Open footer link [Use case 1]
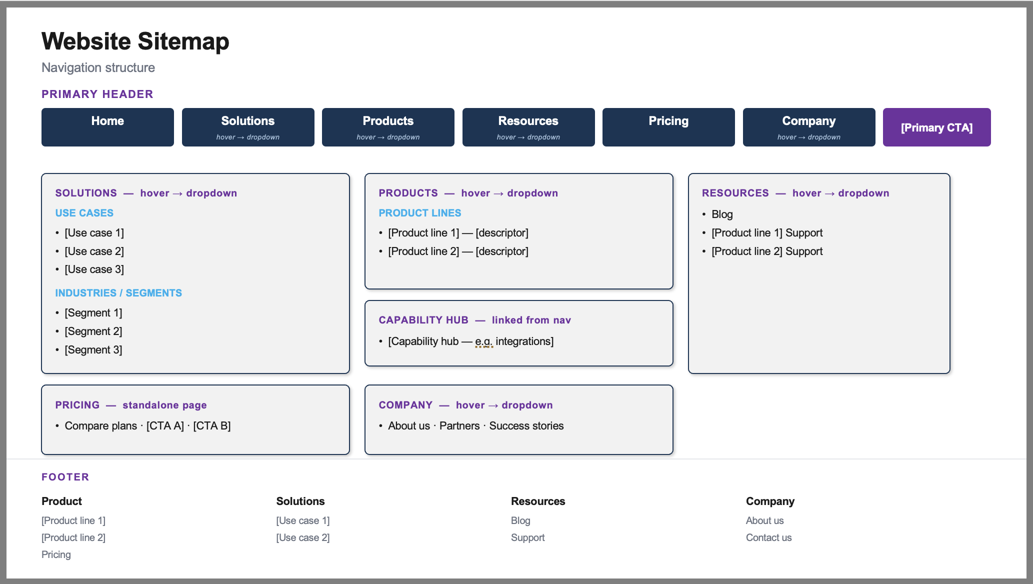This screenshot has width=1033, height=584. point(303,520)
